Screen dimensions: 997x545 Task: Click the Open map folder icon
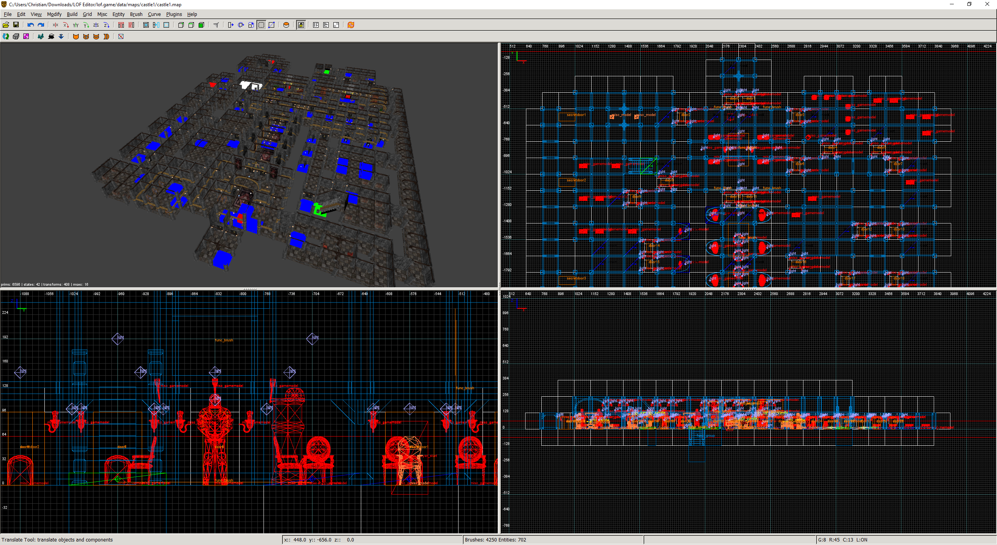click(6, 25)
